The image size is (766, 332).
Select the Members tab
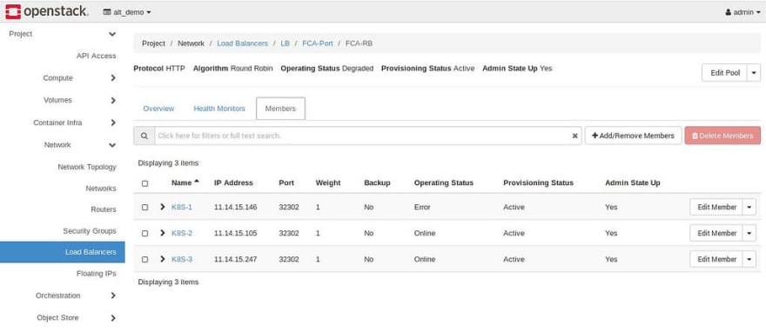[280, 109]
